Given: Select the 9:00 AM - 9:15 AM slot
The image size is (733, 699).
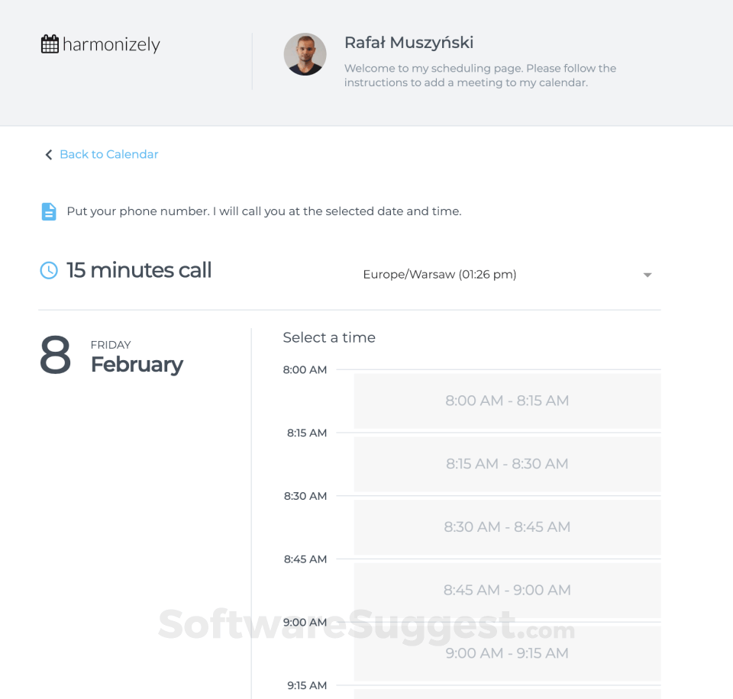Looking at the screenshot, I should [507, 653].
